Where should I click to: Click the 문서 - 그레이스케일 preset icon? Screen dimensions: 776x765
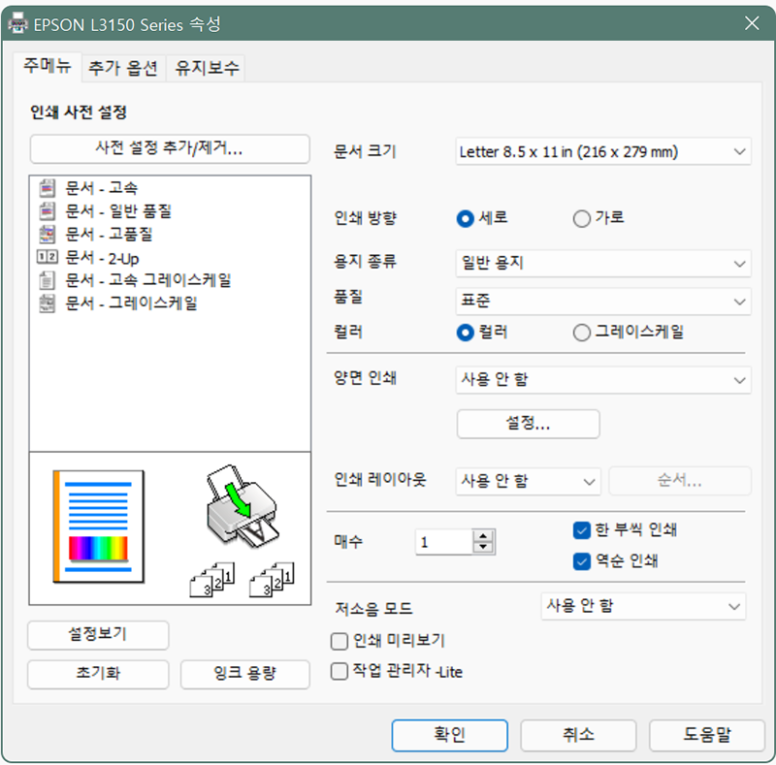click(x=47, y=303)
